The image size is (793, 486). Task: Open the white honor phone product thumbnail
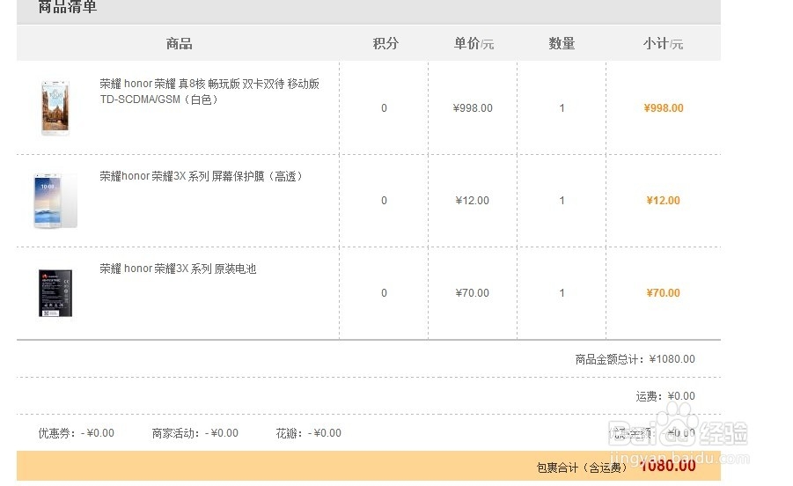point(55,107)
